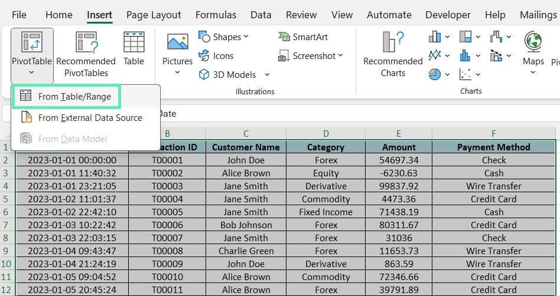Insert a Table using the Table icon
560x296 pixels.
(x=134, y=42)
